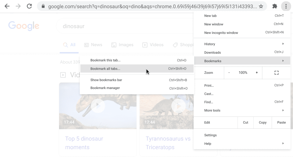Expand the History submenu arrow

283,44
